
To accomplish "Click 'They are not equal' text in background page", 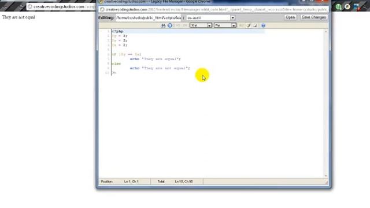I will pos(18,17).
